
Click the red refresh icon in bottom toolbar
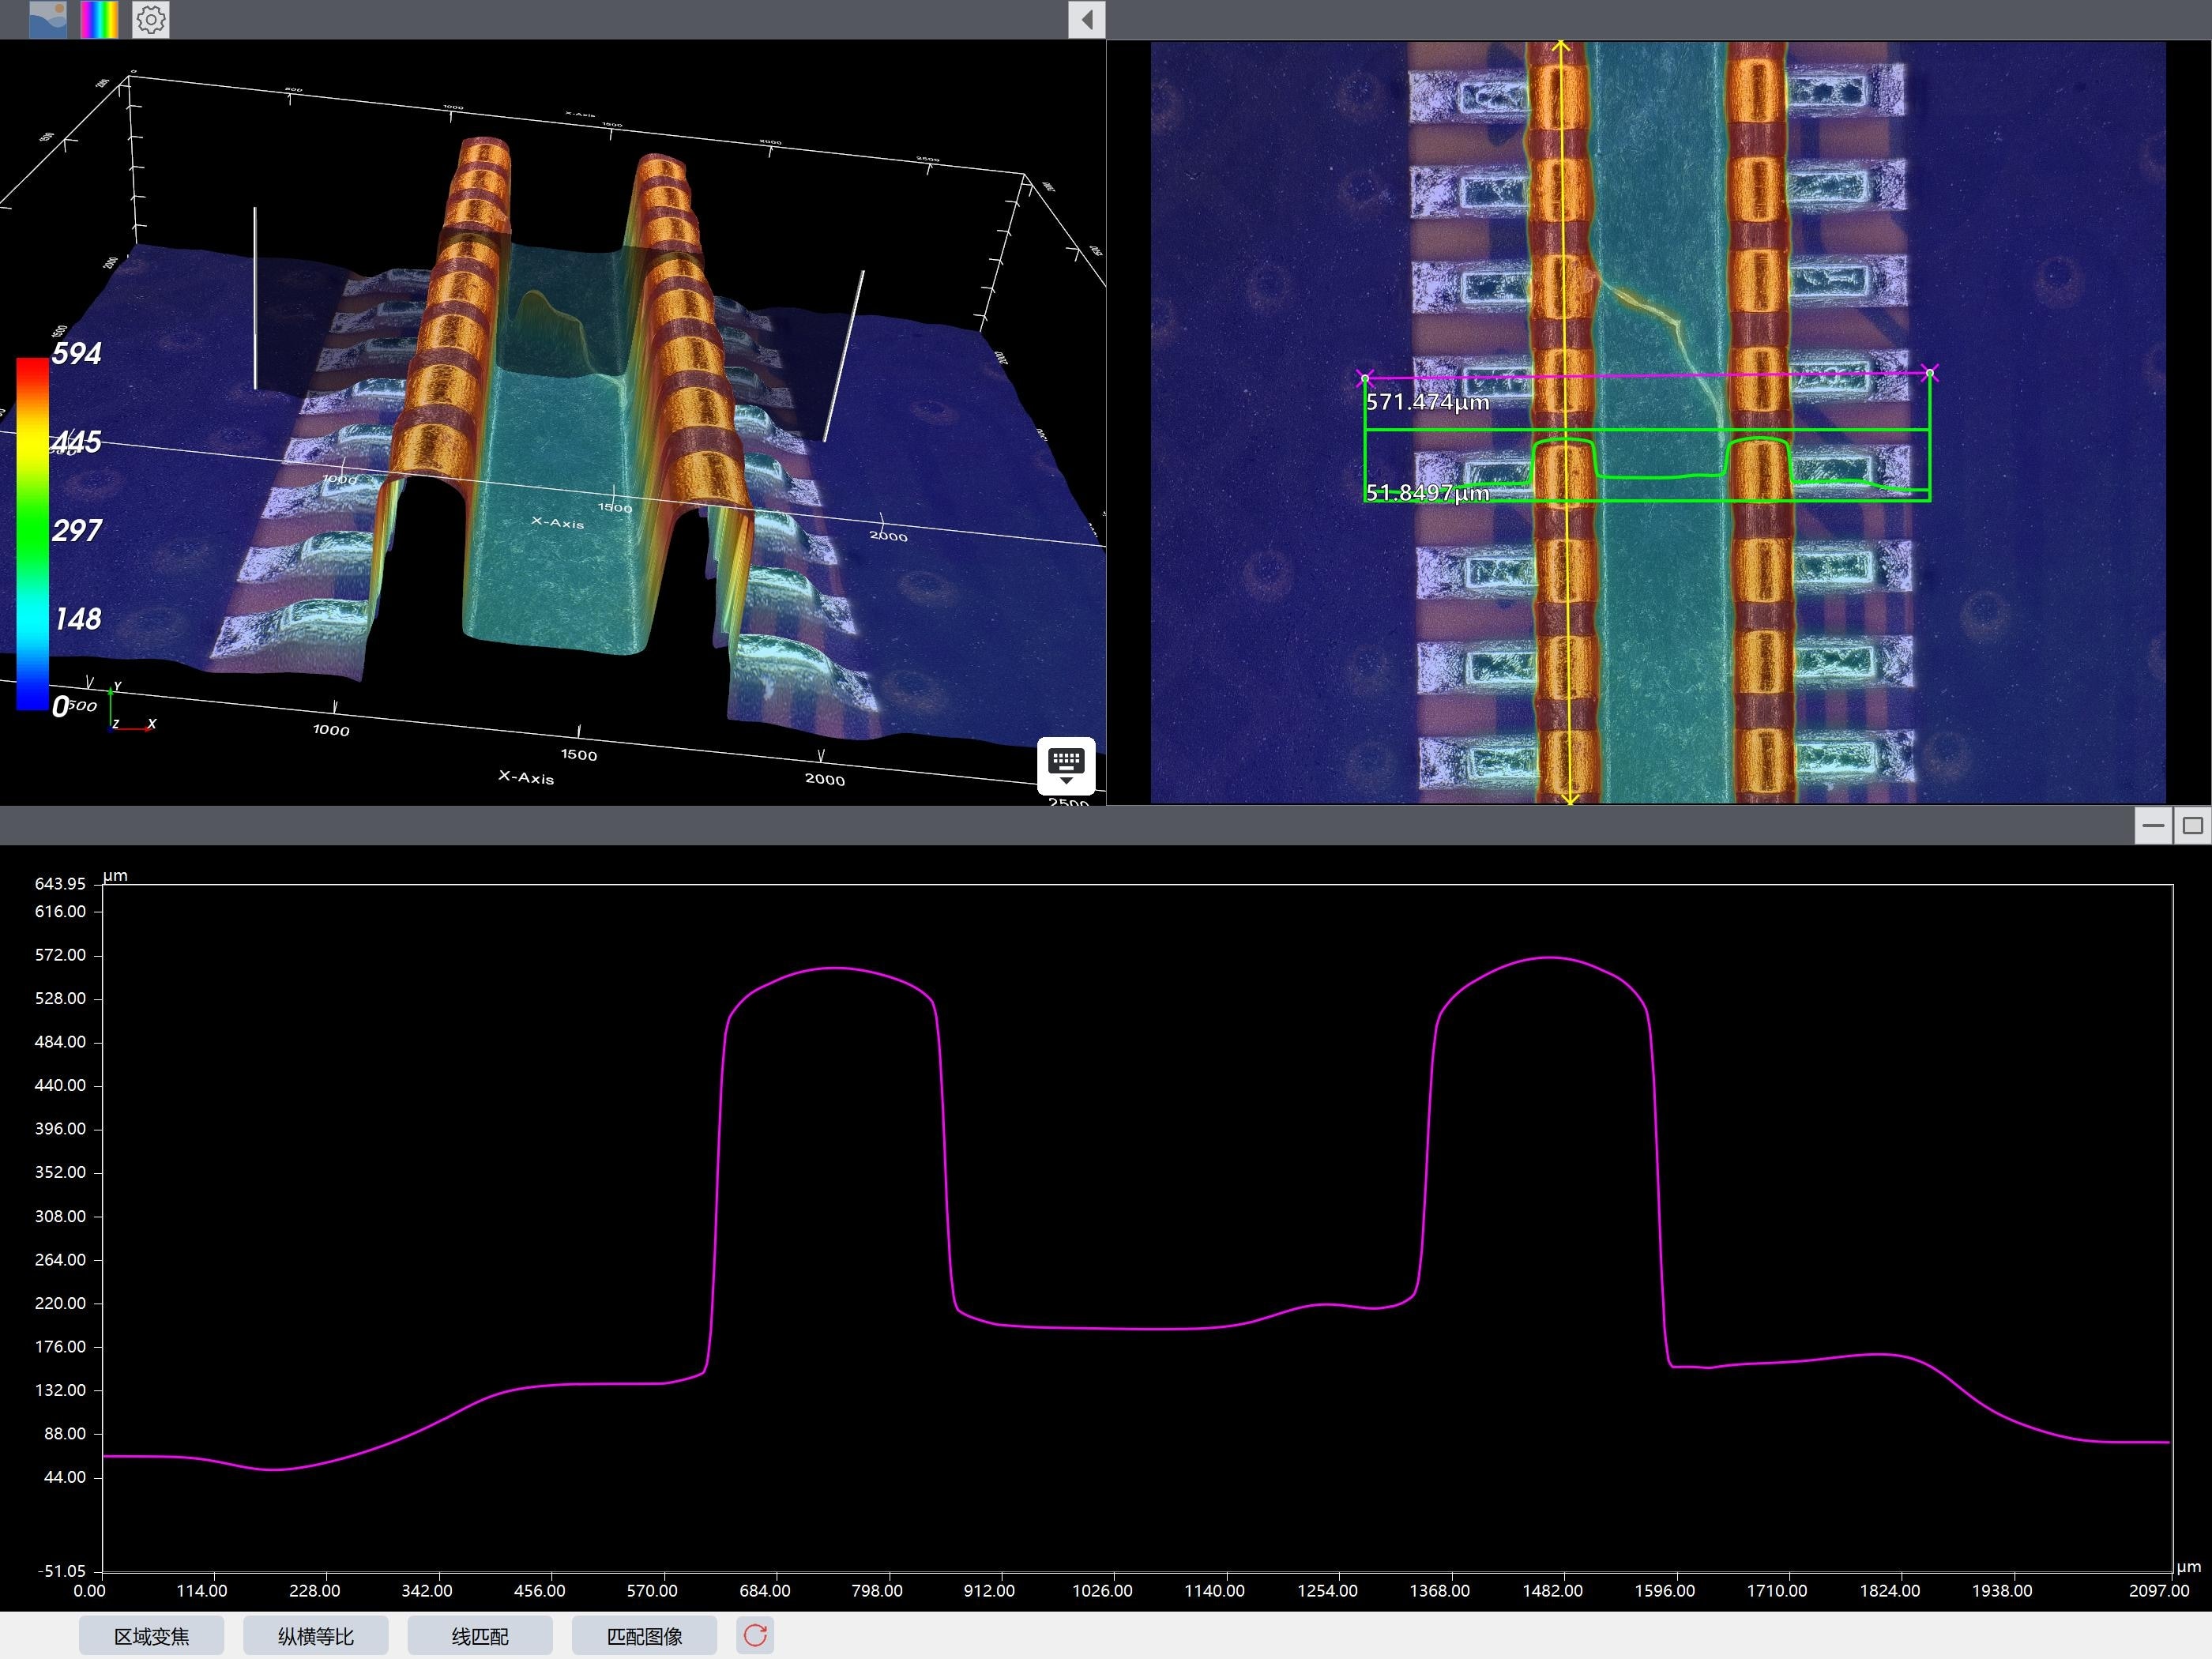point(755,1635)
